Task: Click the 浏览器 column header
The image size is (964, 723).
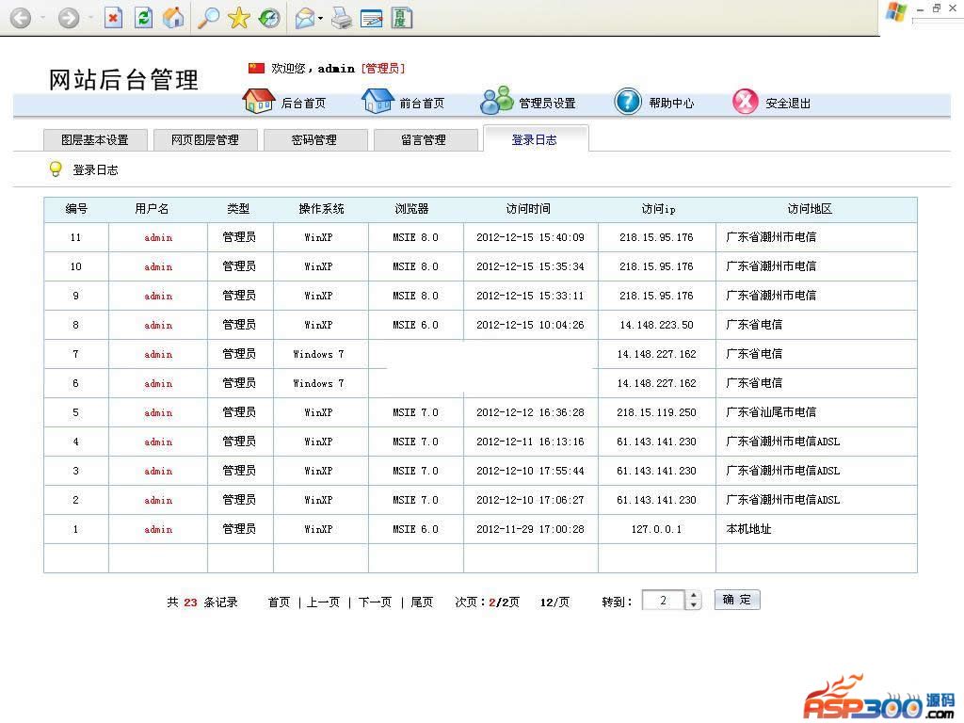Action: click(411, 209)
